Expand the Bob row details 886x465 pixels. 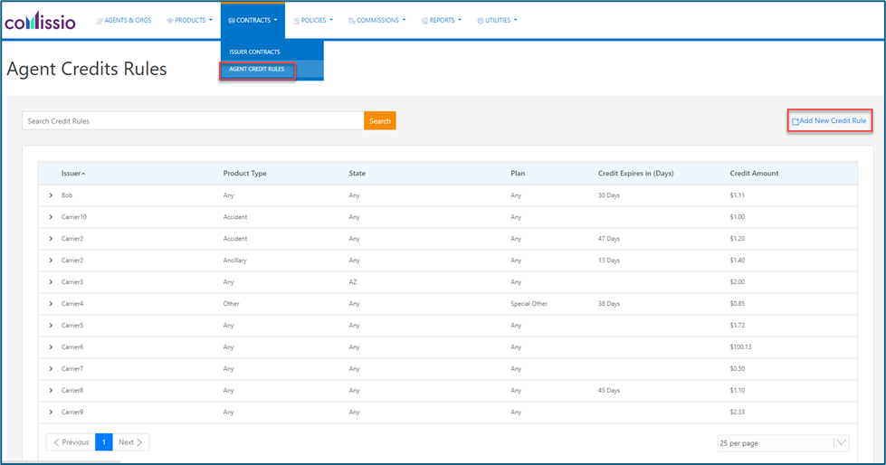point(51,195)
